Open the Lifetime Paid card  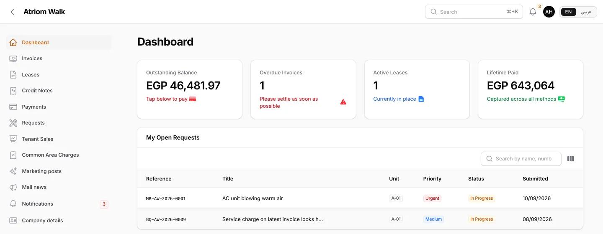531,89
